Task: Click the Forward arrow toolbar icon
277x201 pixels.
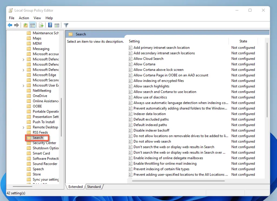Action: coord(17,25)
